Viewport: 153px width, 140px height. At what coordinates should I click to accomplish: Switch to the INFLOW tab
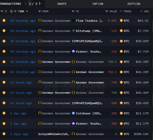(98, 4)
